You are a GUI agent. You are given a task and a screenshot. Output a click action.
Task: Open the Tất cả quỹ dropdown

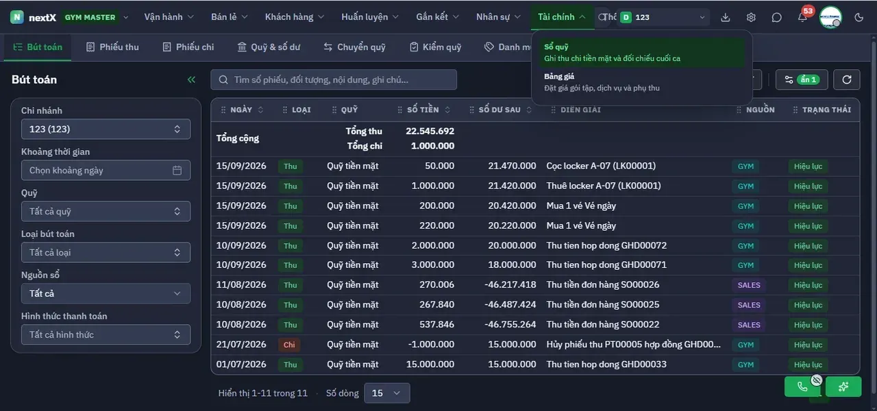coord(106,211)
